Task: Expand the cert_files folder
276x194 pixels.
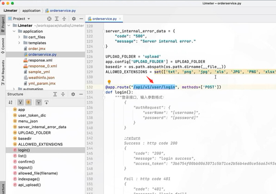Action: pos(19,37)
